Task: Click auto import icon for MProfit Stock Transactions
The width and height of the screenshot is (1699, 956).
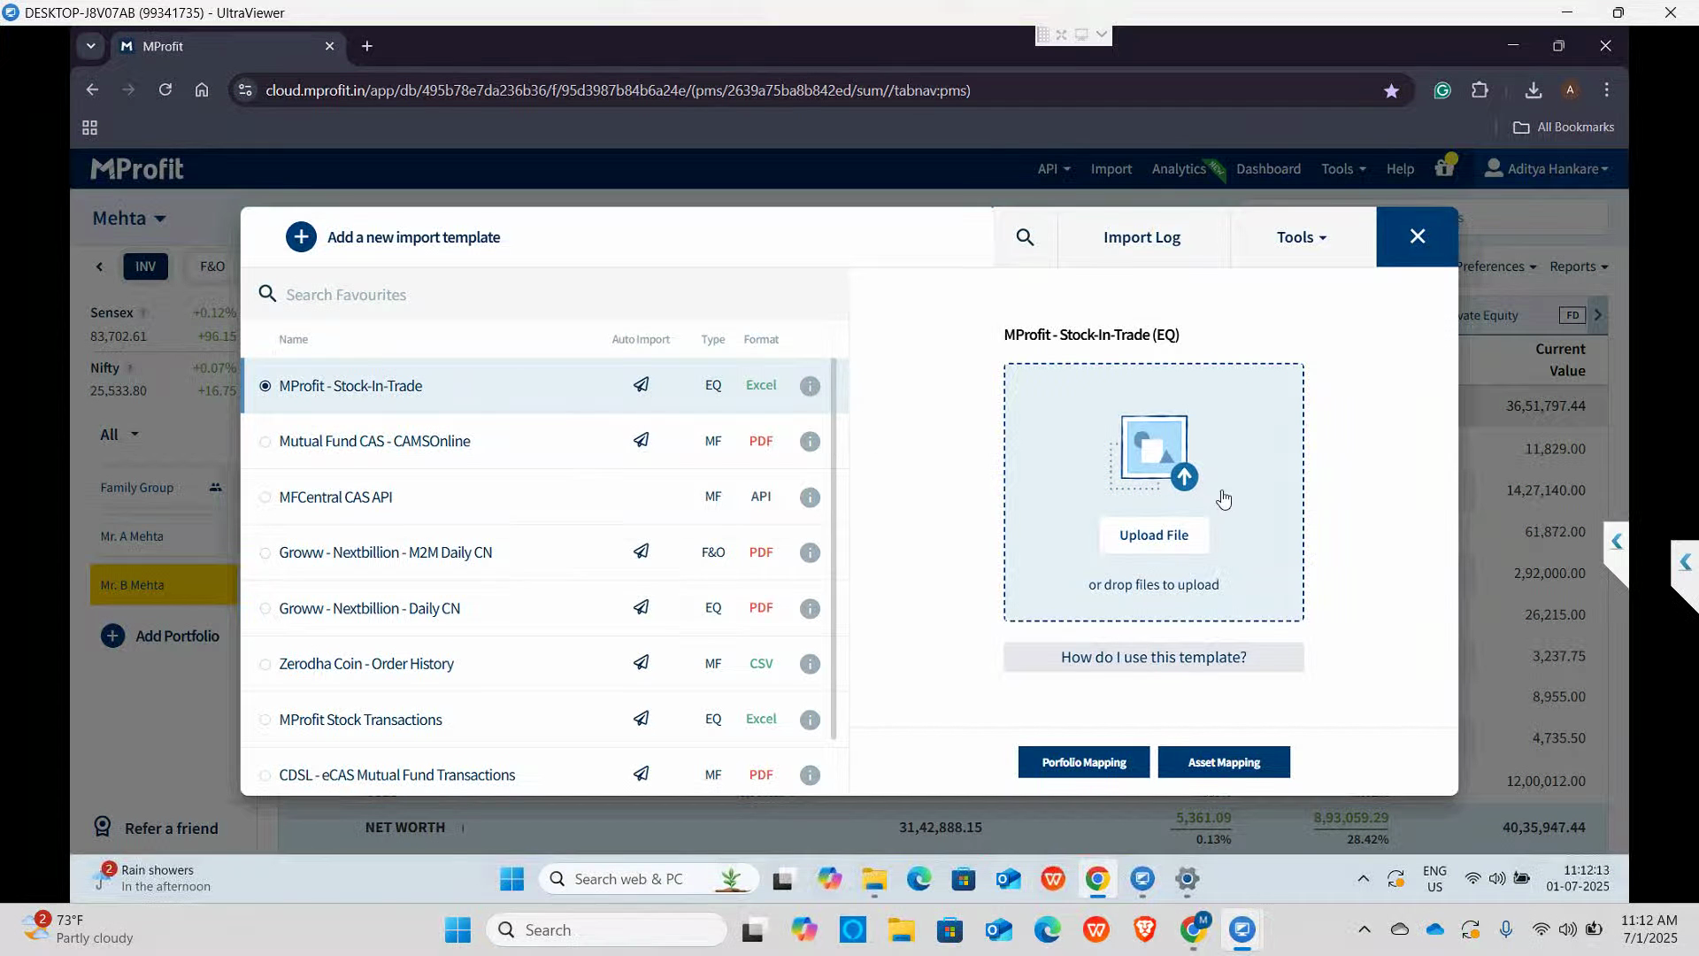Action: coord(641,719)
